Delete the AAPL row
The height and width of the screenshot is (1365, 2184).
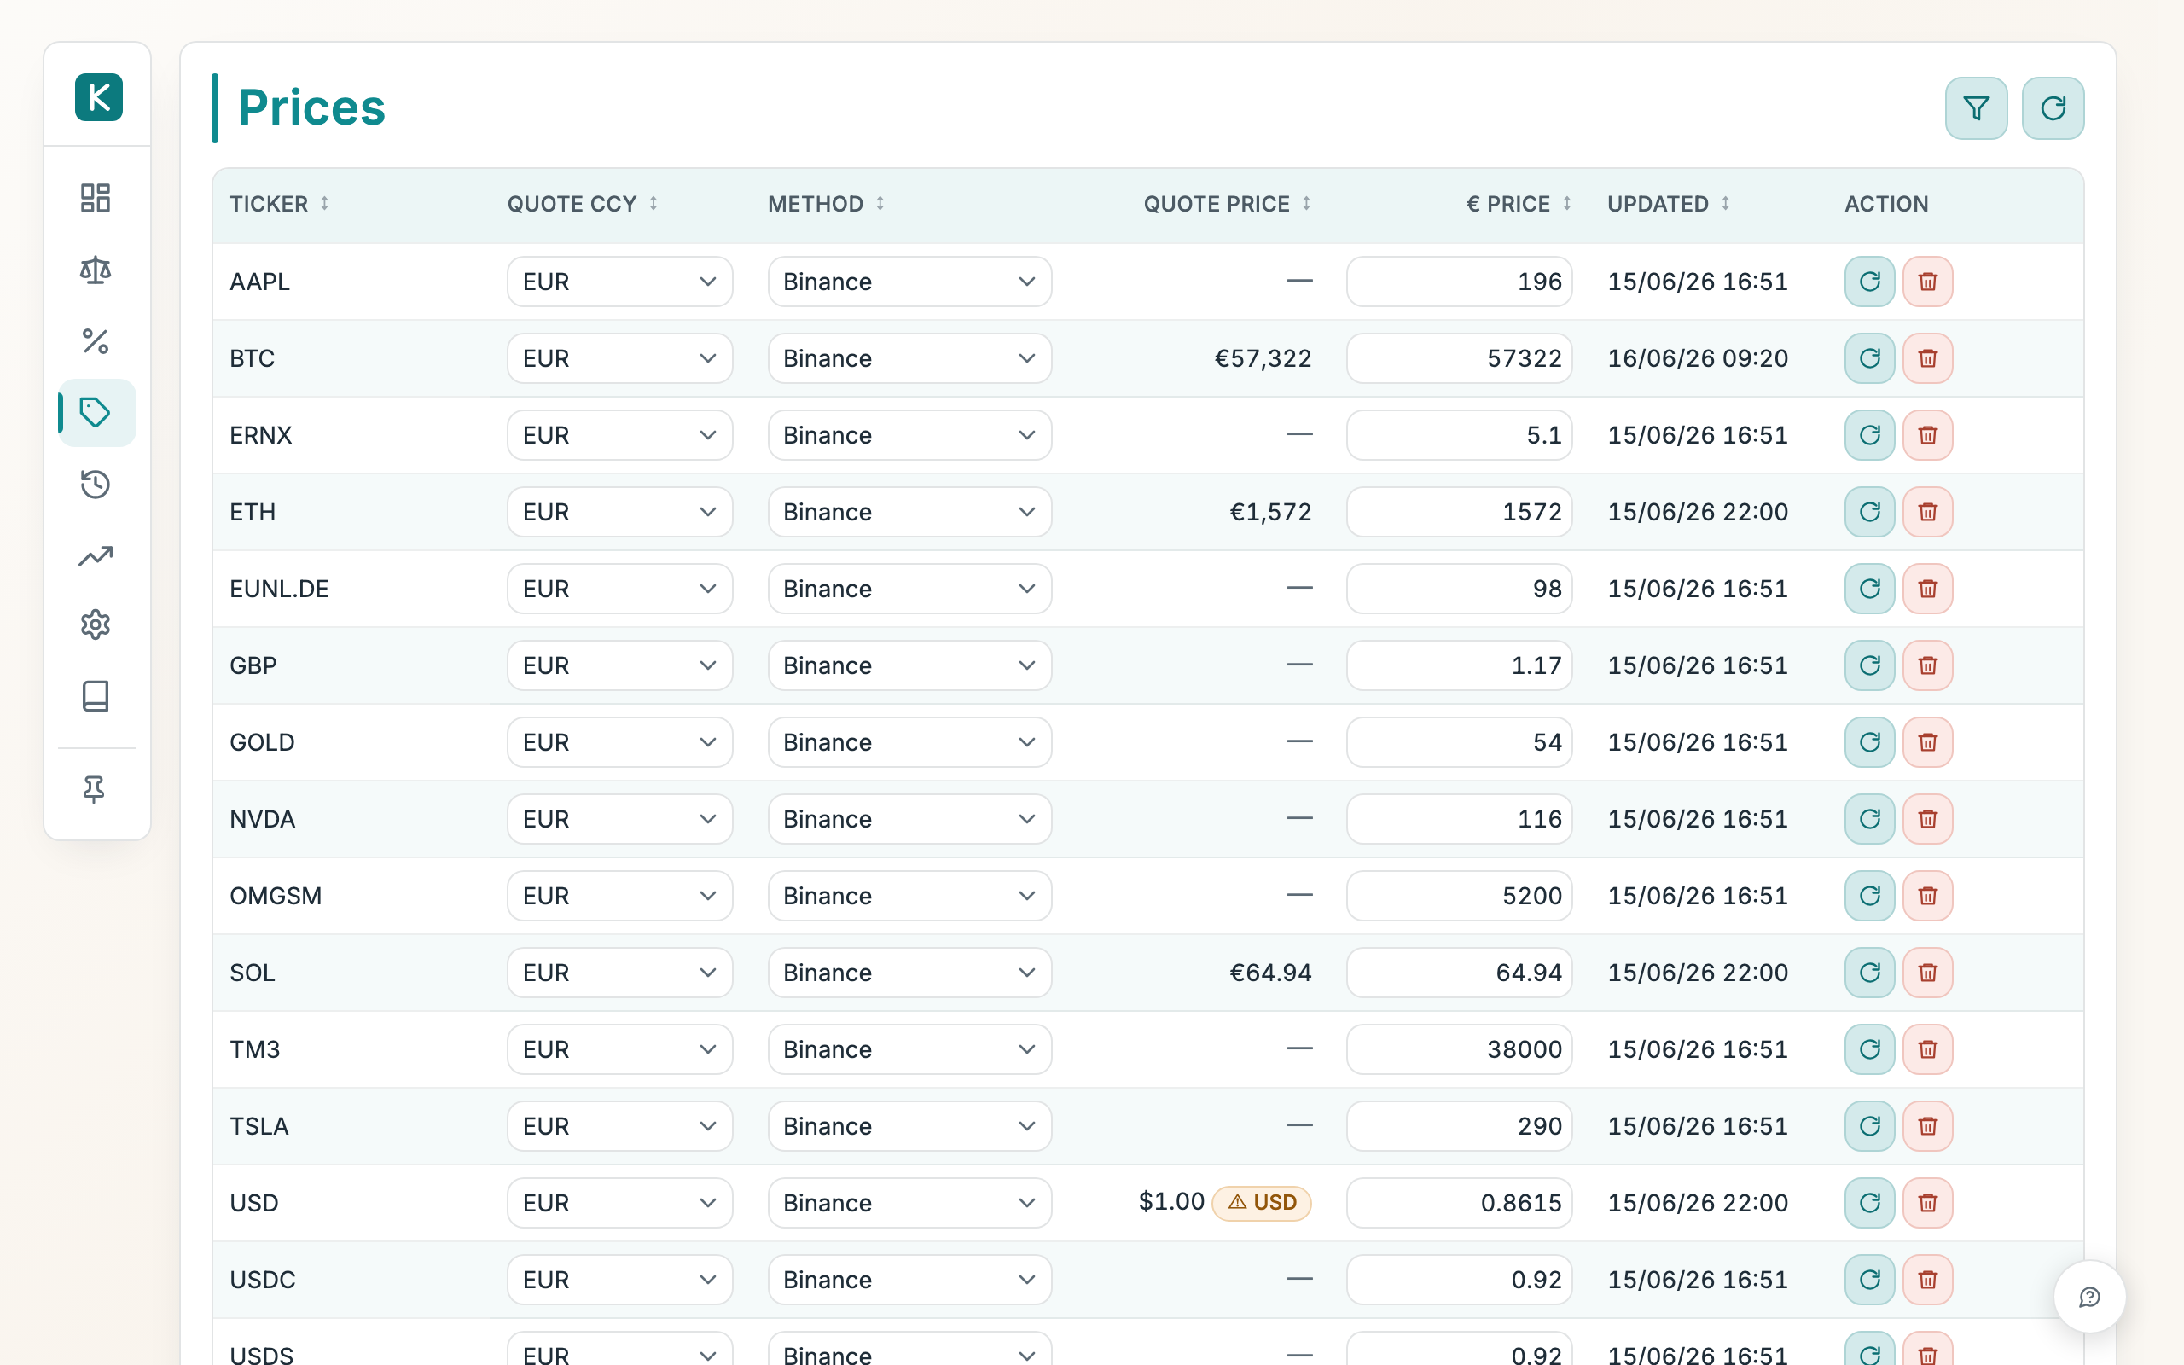click(x=1928, y=282)
